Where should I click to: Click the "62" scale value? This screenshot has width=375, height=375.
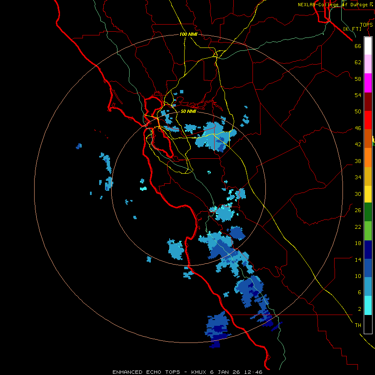click(x=358, y=62)
